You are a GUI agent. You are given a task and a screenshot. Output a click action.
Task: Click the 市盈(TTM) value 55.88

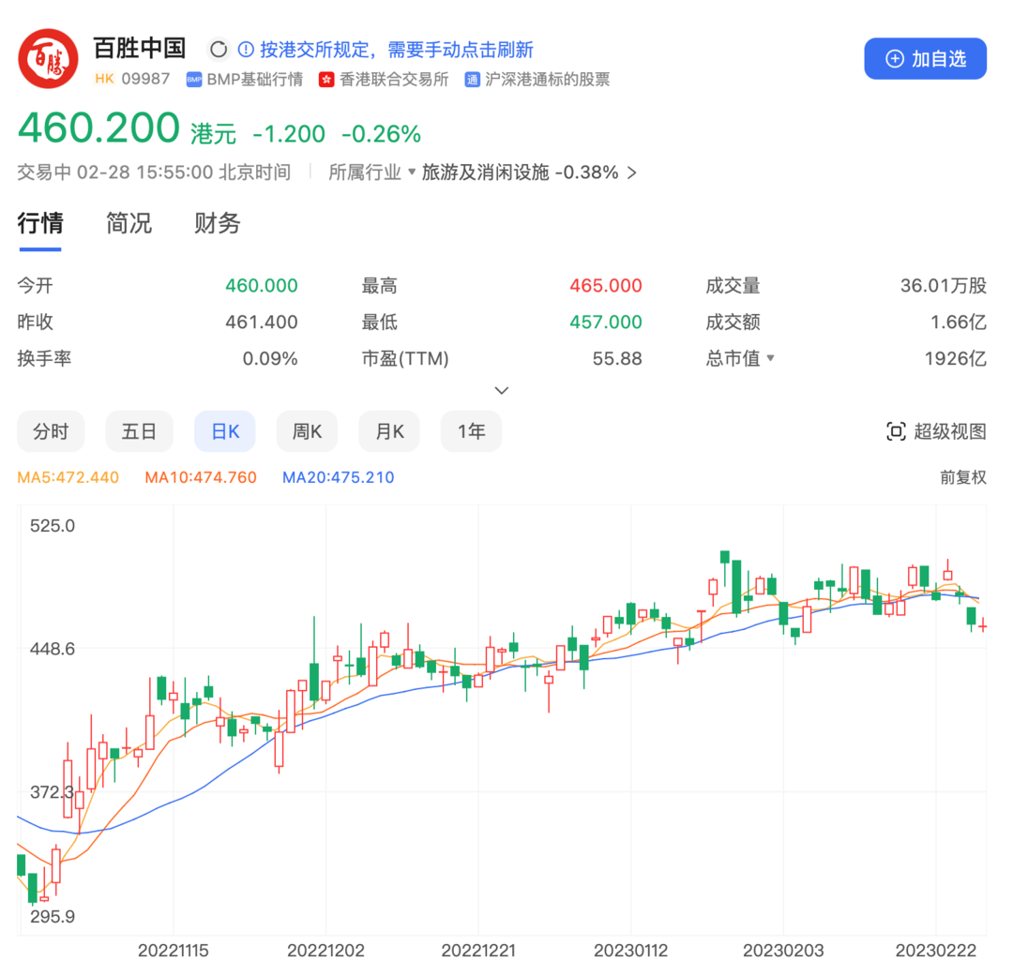pyautogui.click(x=617, y=358)
